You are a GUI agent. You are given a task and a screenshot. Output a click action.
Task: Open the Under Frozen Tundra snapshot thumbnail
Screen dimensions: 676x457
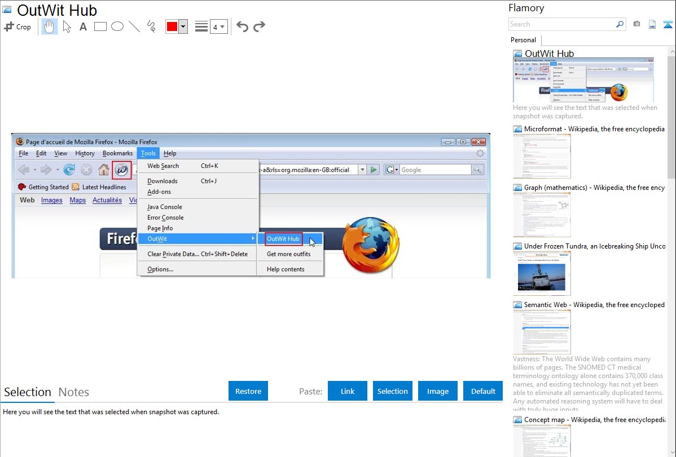pyautogui.click(x=542, y=273)
